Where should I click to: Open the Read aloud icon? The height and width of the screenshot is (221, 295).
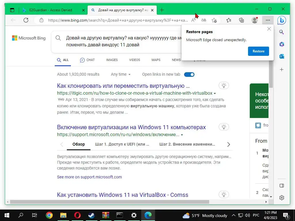pos(193,20)
